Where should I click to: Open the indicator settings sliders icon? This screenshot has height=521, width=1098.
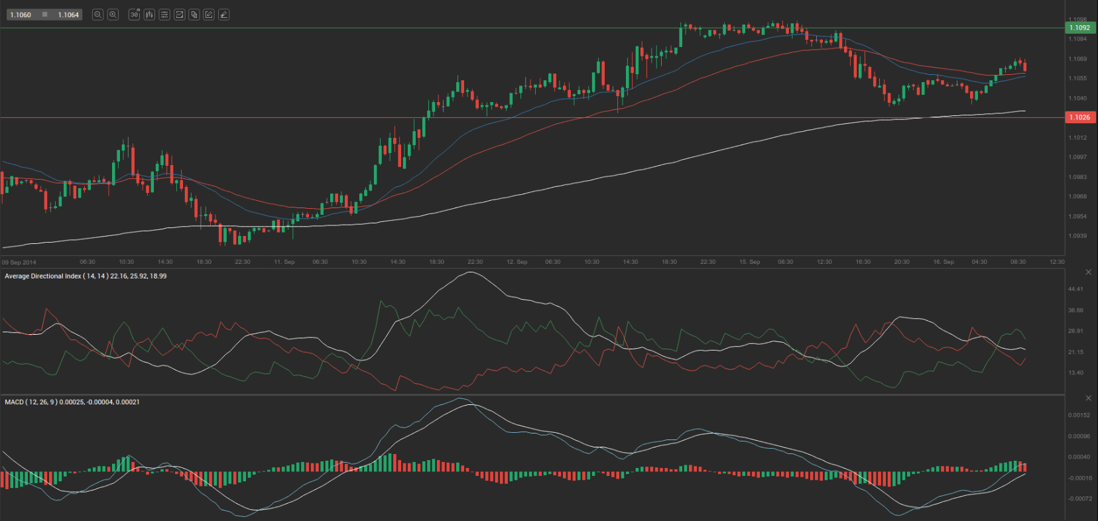click(x=164, y=15)
